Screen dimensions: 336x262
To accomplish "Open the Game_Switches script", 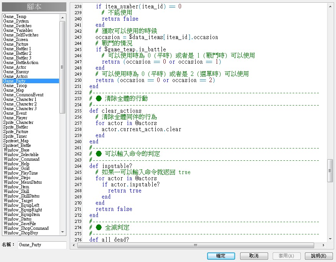I will 17,26.
